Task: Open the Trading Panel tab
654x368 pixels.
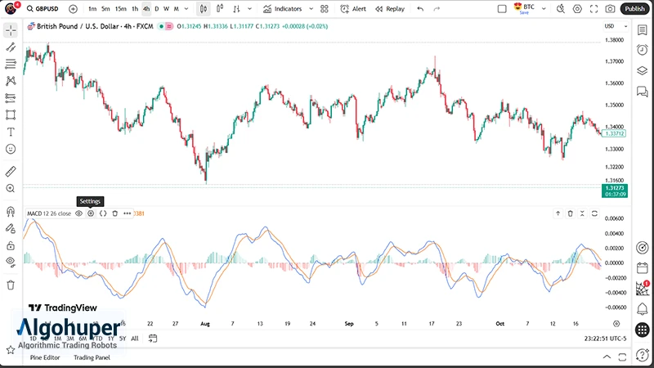Action: tap(92, 357)
